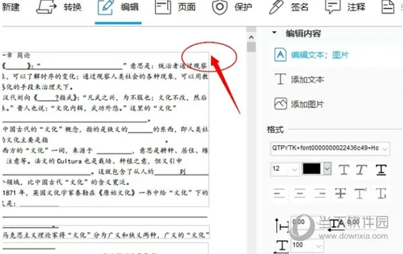Click the 格式 section heading
The width and height of the screenshot is (403, 254).
275,130
